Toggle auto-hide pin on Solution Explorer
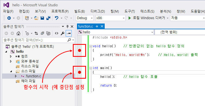Image resolution: width=205 pixels, height=106 pixels. pos(67,26)
